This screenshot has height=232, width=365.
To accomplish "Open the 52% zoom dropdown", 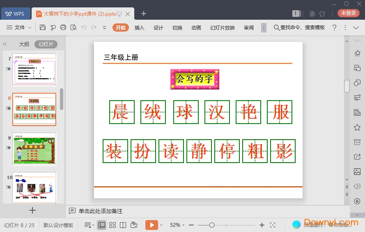I will tap(177, 225).
